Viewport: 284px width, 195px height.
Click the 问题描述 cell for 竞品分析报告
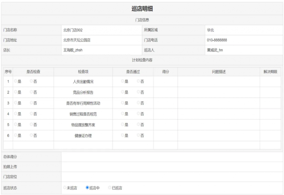click(x=219, y=92)
